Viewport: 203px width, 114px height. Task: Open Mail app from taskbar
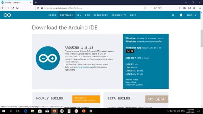point(47,111)
